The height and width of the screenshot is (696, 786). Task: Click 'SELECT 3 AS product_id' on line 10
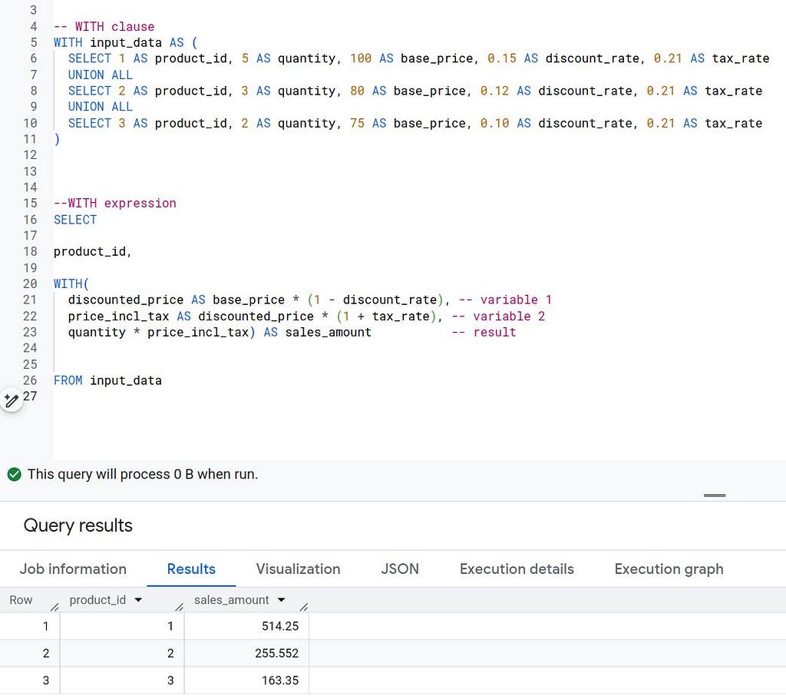[x=148, y=123]
